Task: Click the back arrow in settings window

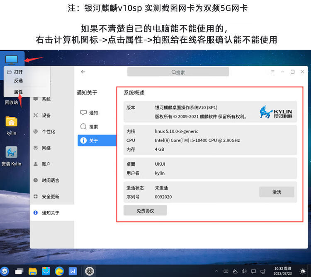Action: point(83,72)
